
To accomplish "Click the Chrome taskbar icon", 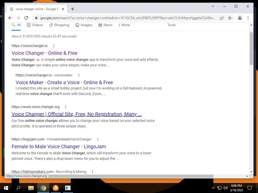I will [43, 188].
